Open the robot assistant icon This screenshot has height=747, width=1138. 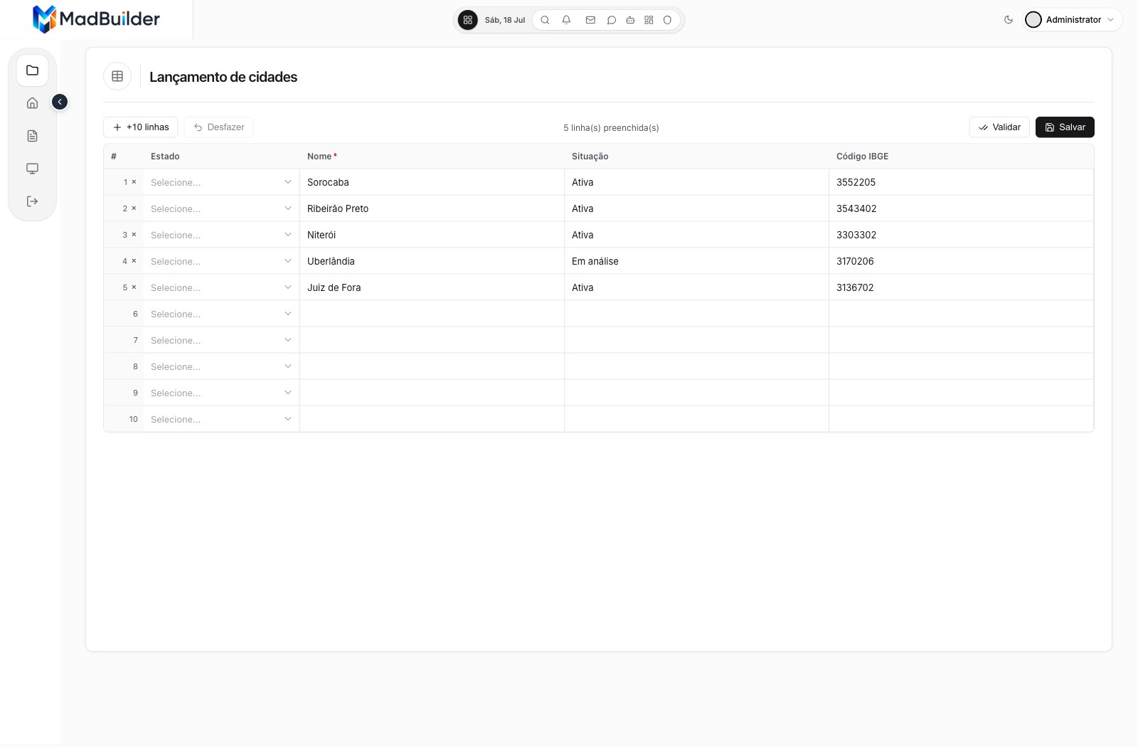(630, 20)
